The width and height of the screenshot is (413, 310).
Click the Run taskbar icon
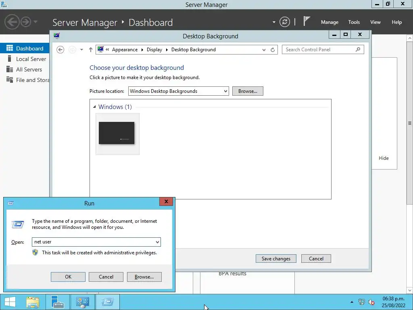click(107, 302)
